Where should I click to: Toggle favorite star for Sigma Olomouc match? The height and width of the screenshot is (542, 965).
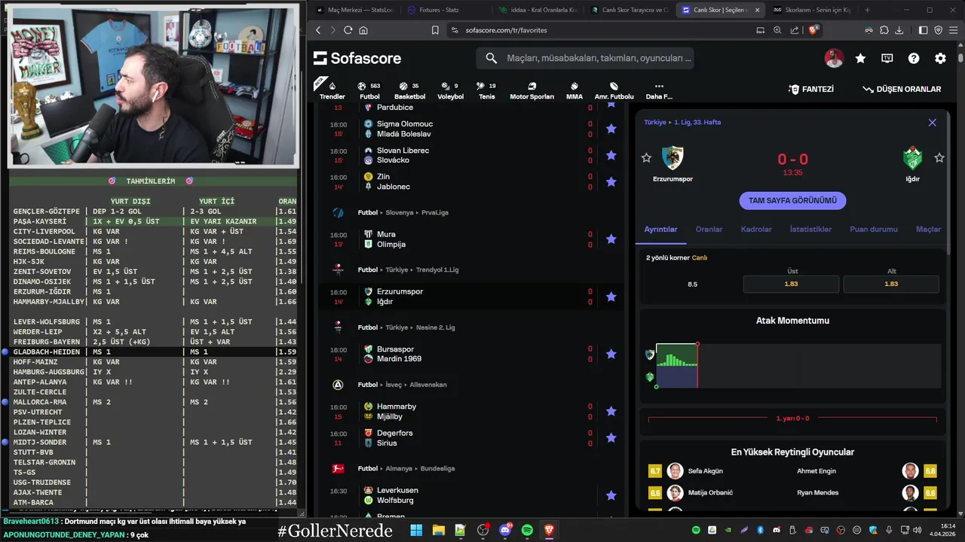(x=611, y=129)
